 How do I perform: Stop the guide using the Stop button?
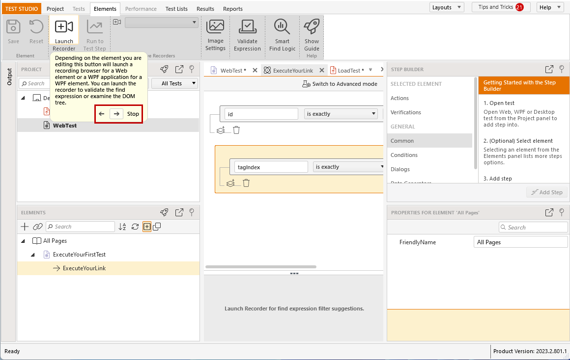[x=133, y=114]
